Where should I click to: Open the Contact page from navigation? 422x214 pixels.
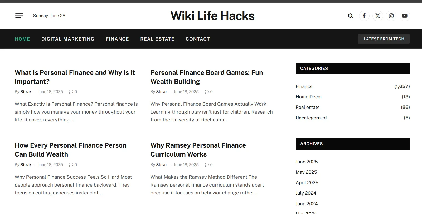tap(198, 39)
